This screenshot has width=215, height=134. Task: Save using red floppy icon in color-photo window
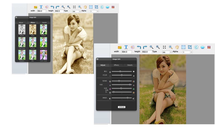209,47
